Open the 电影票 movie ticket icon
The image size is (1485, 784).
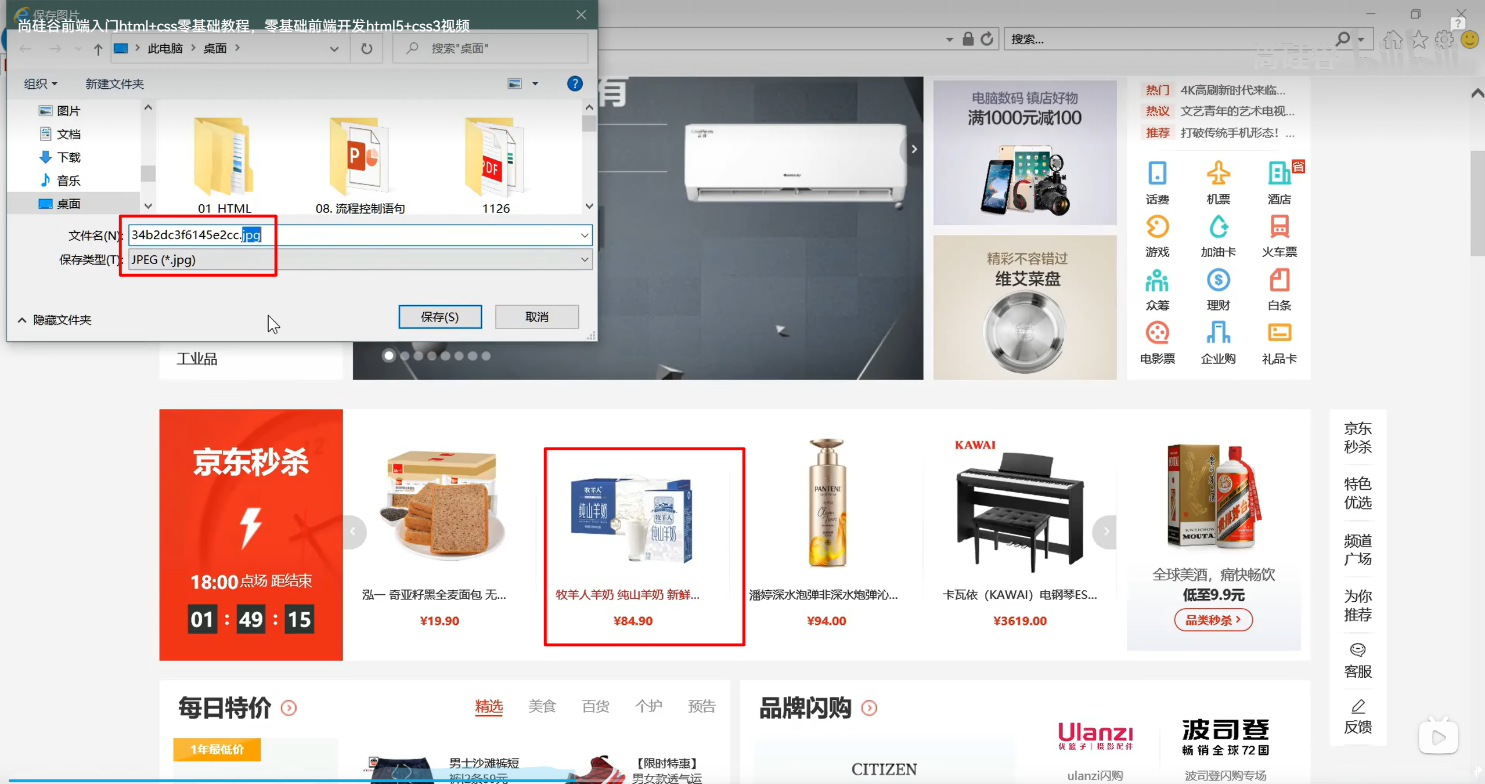(1157, 333)
